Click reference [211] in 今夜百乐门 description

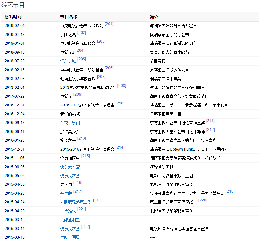click(x=210, y=121)
